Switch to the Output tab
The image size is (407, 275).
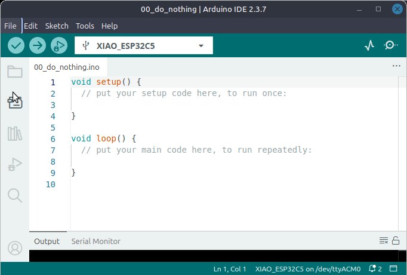47,241
